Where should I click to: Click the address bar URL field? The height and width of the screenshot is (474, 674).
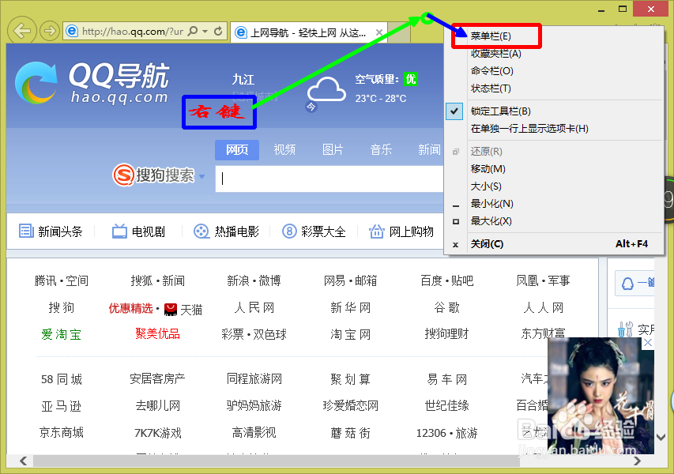coord(133,32)
